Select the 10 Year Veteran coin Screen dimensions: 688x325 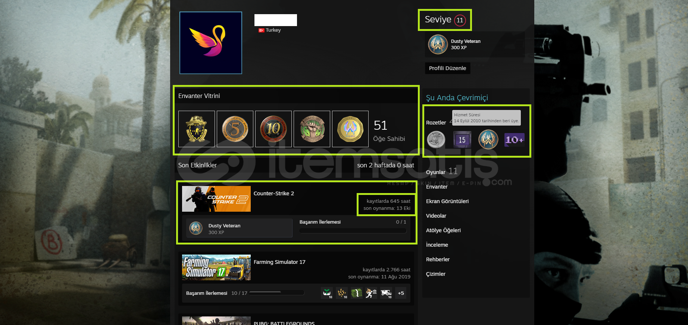pos(273,129)
